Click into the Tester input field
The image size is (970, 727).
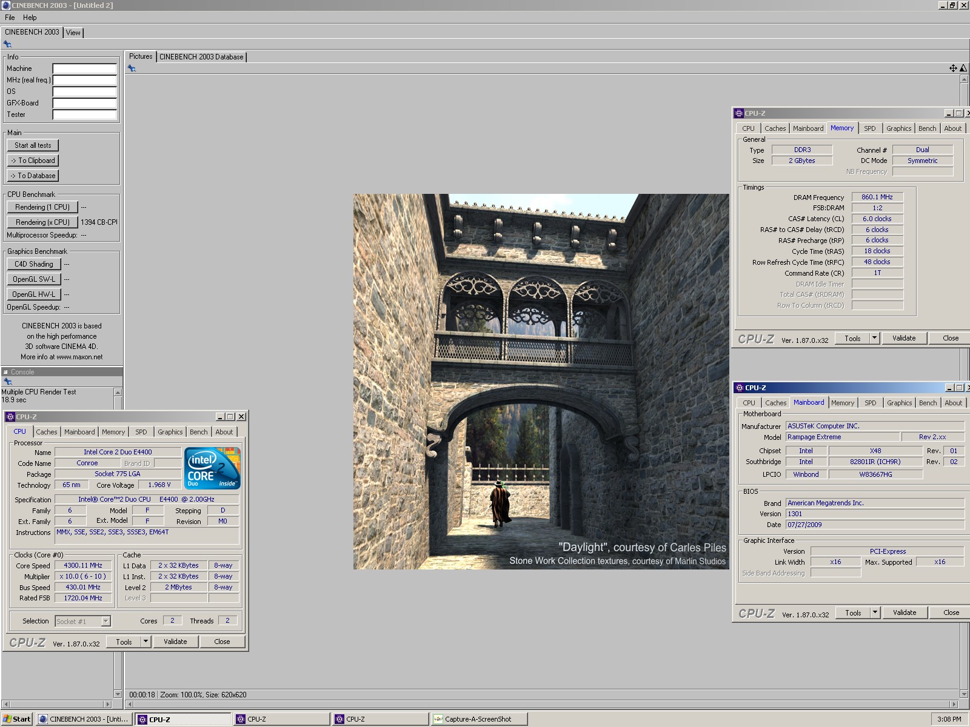pos(85,115)
